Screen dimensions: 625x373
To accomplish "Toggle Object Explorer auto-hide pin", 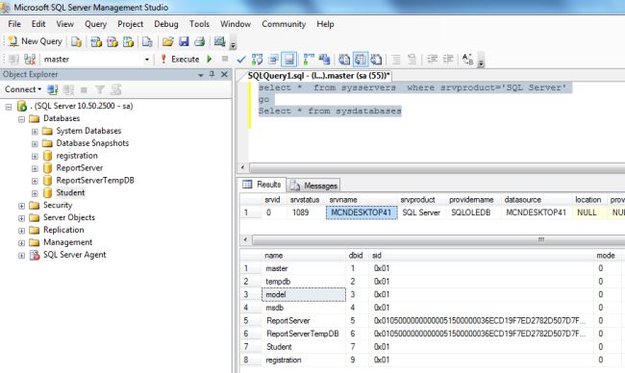I will point(212,74).
